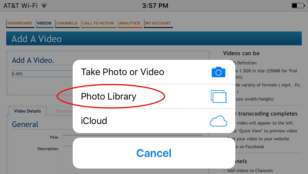This screenshot has height=174, width=308.
Task: Go to the Analytics tab
Action: [130, 23]
